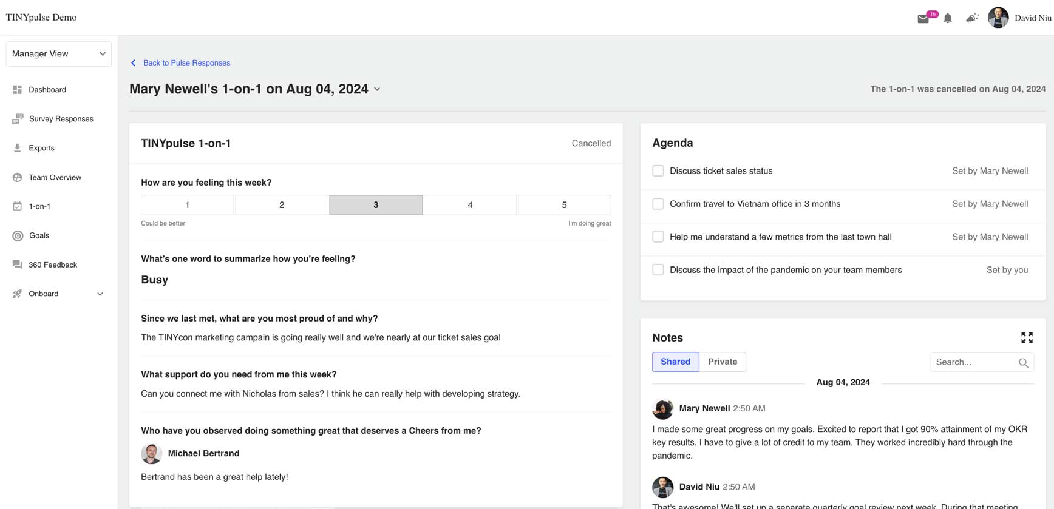Click the Dashboard grid icon
Screen dimensions: 1054x509
pos(17,90)
